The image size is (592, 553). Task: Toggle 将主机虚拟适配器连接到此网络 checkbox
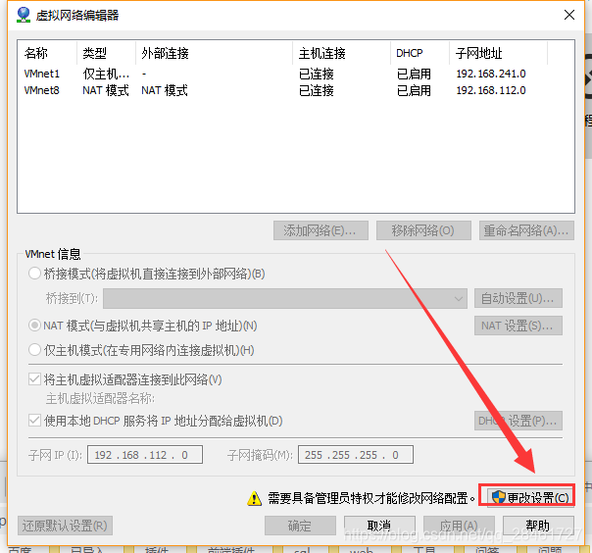click(x=34, y=379)
